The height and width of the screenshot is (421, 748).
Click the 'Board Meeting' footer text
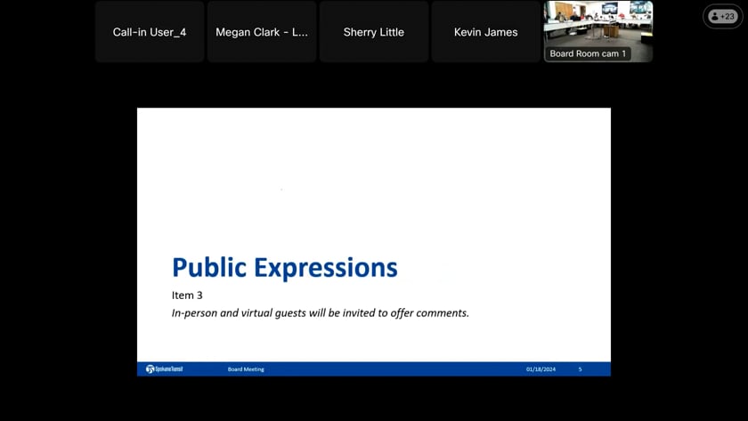246,369
